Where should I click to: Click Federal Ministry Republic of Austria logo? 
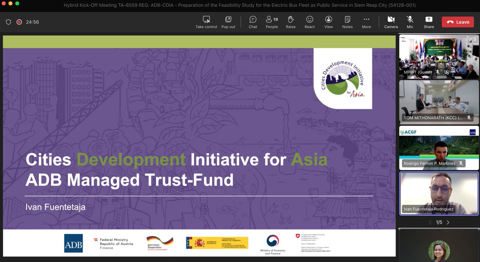click(x=113, y=243)
